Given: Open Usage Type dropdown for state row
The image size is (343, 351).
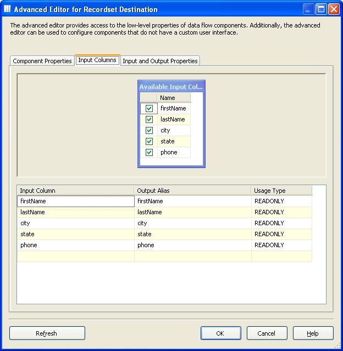Looking at the screenshot, I should (281, 234).
